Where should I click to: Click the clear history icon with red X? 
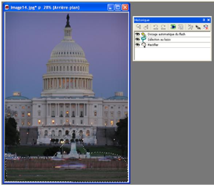pyautogui.click(x=206, y=27)
